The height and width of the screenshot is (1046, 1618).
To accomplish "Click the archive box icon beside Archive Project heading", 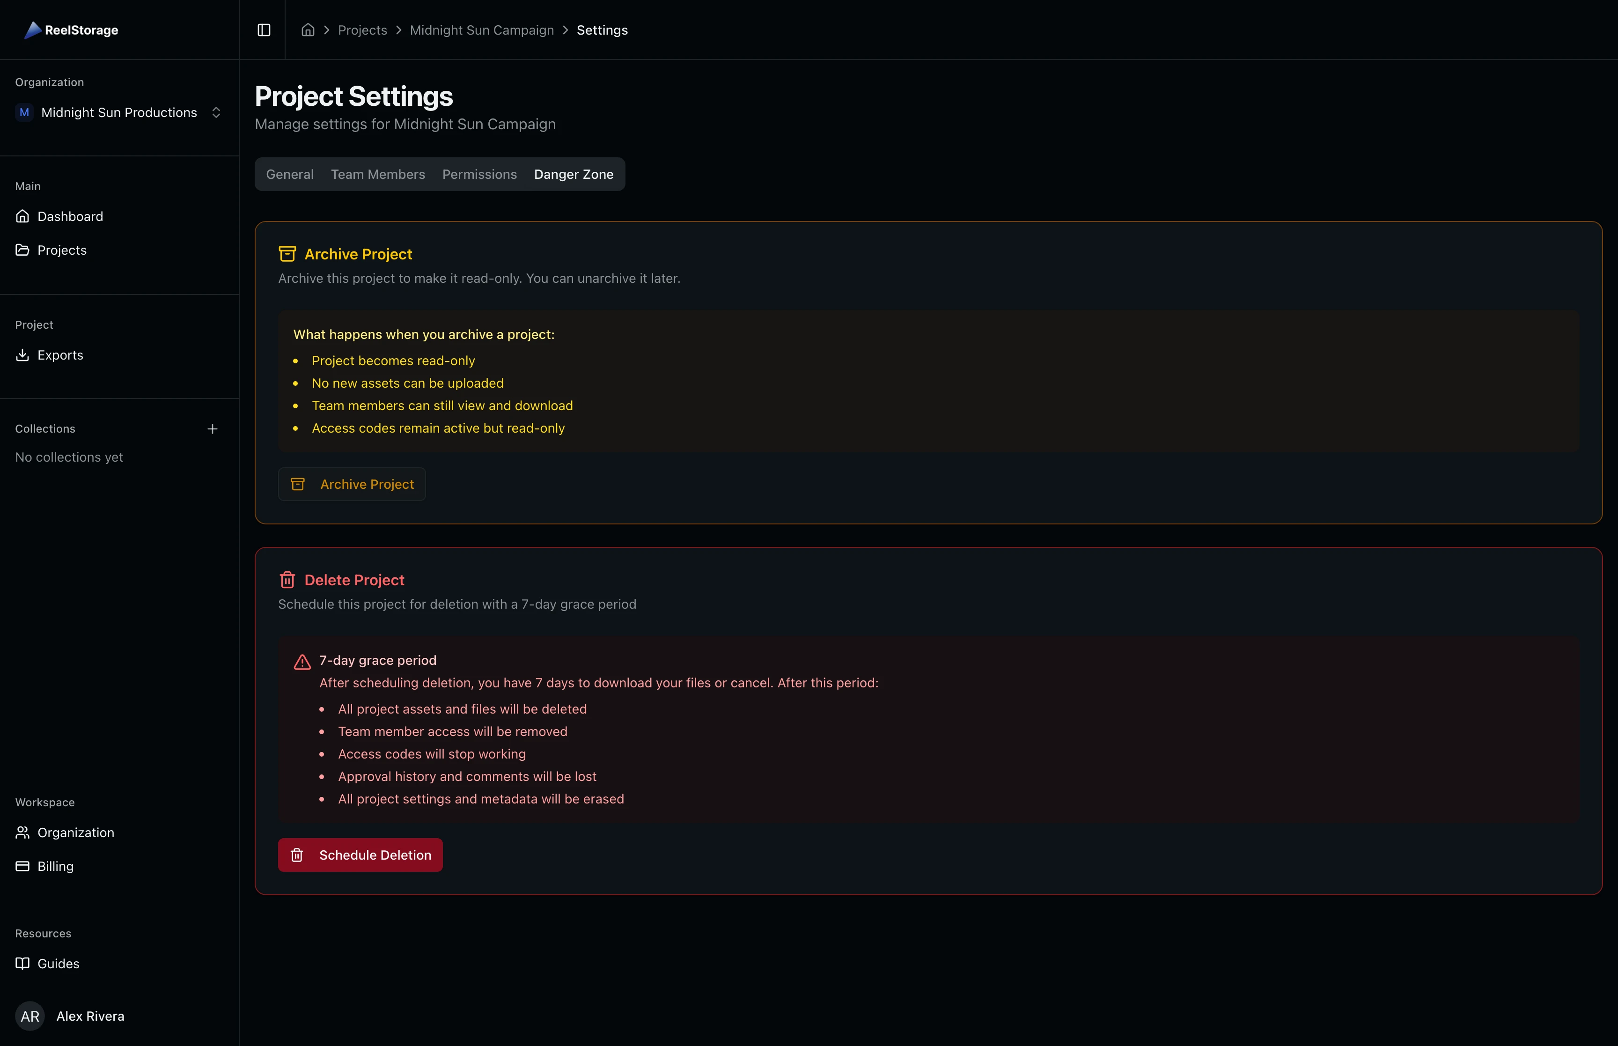I will pyautogui.click(x=288, y=253).
